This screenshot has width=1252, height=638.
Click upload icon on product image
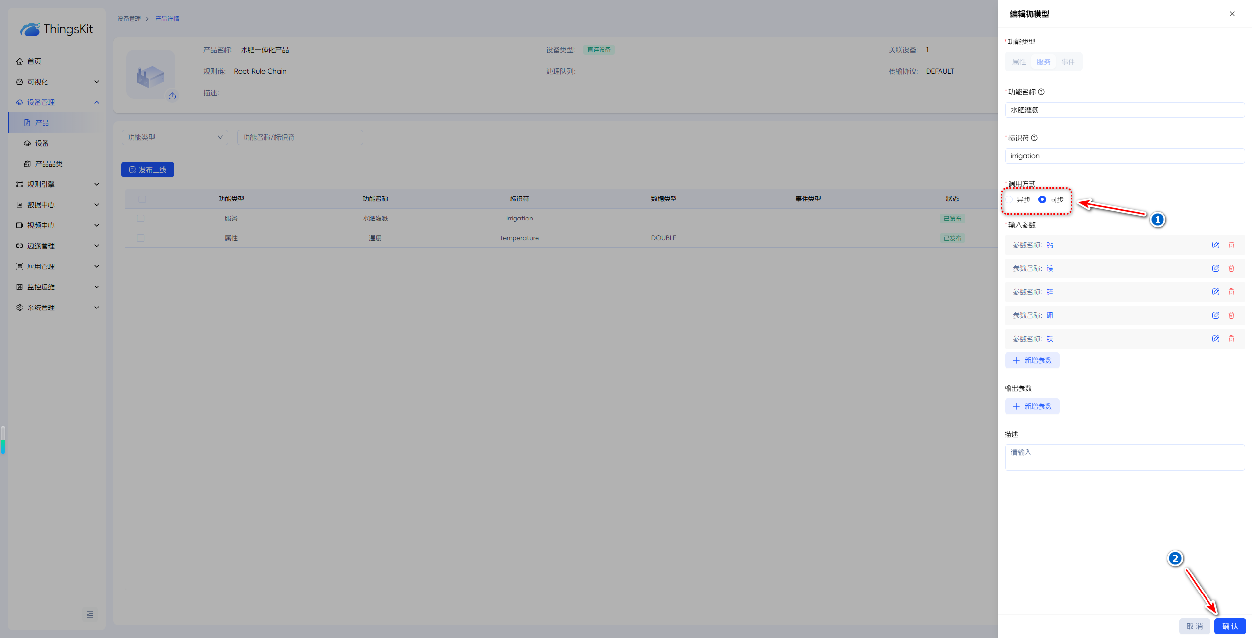point(172,96)
